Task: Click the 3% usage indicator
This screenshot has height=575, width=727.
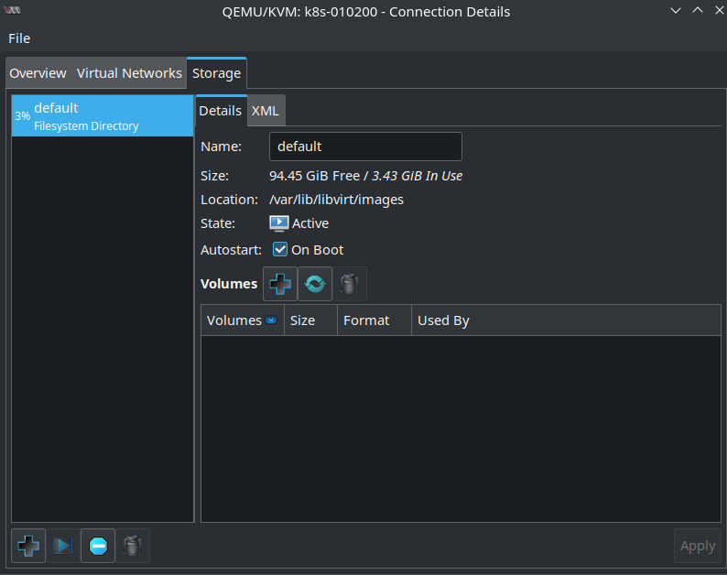Action: [22, 116]
